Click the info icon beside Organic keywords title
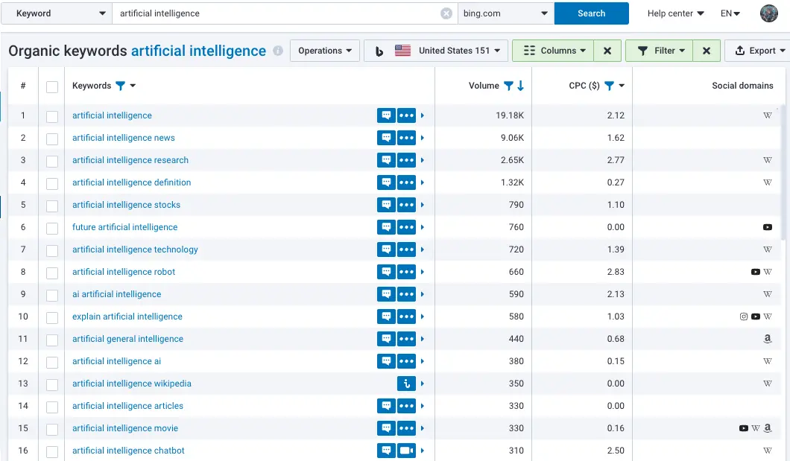This screenshot has width=790, height=461. (278, 51)
